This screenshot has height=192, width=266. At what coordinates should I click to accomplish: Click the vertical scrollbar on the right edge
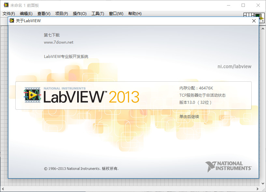coord(263,98)
